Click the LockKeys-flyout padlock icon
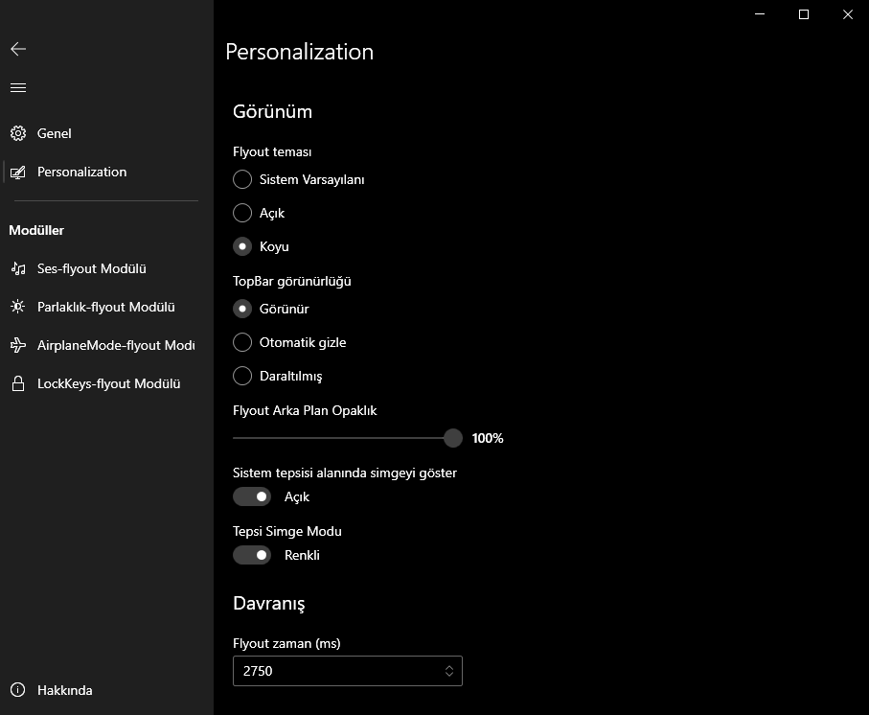This screenshot has height=715, width=869. [x=18, y=384]
